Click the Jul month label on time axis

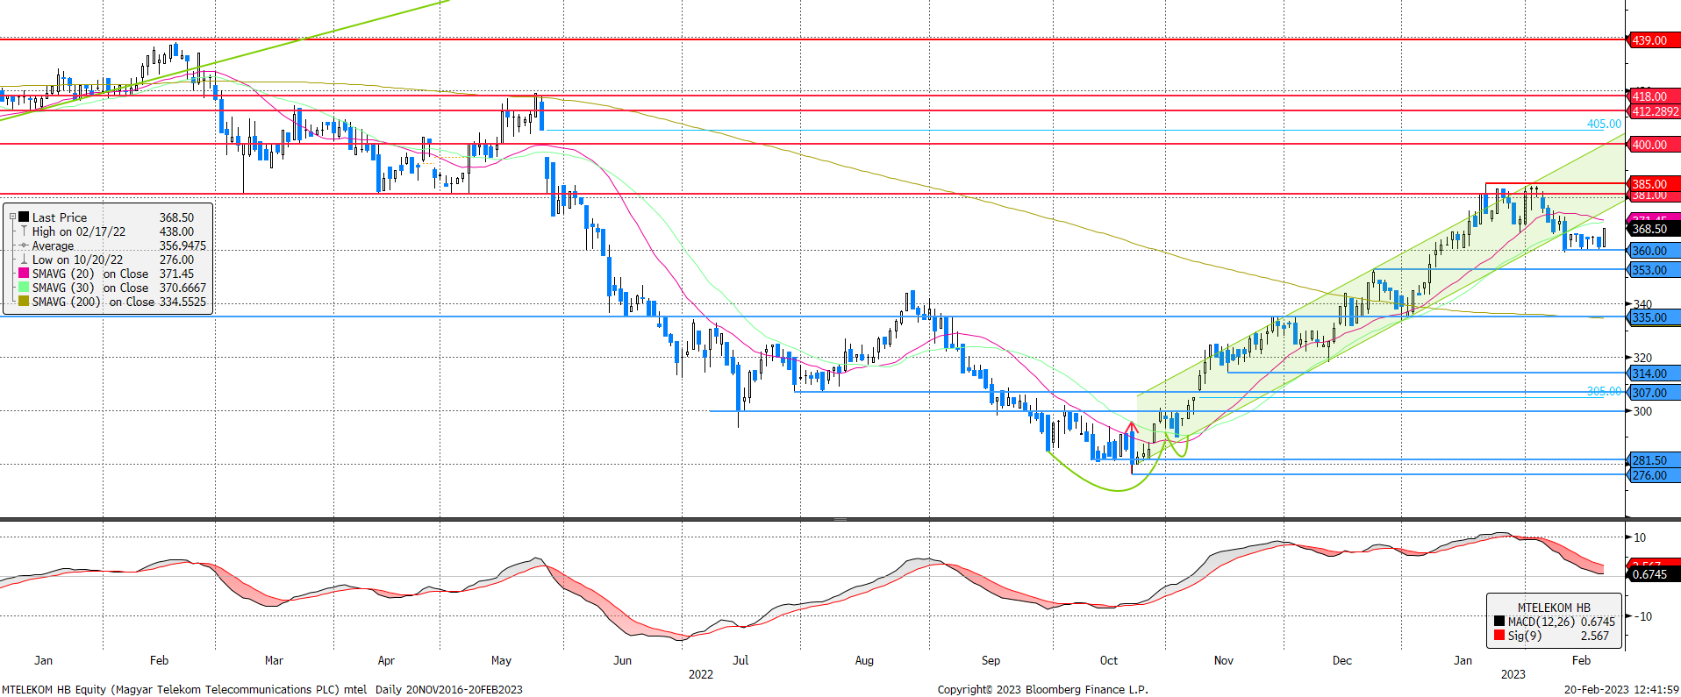click(740, 660)
